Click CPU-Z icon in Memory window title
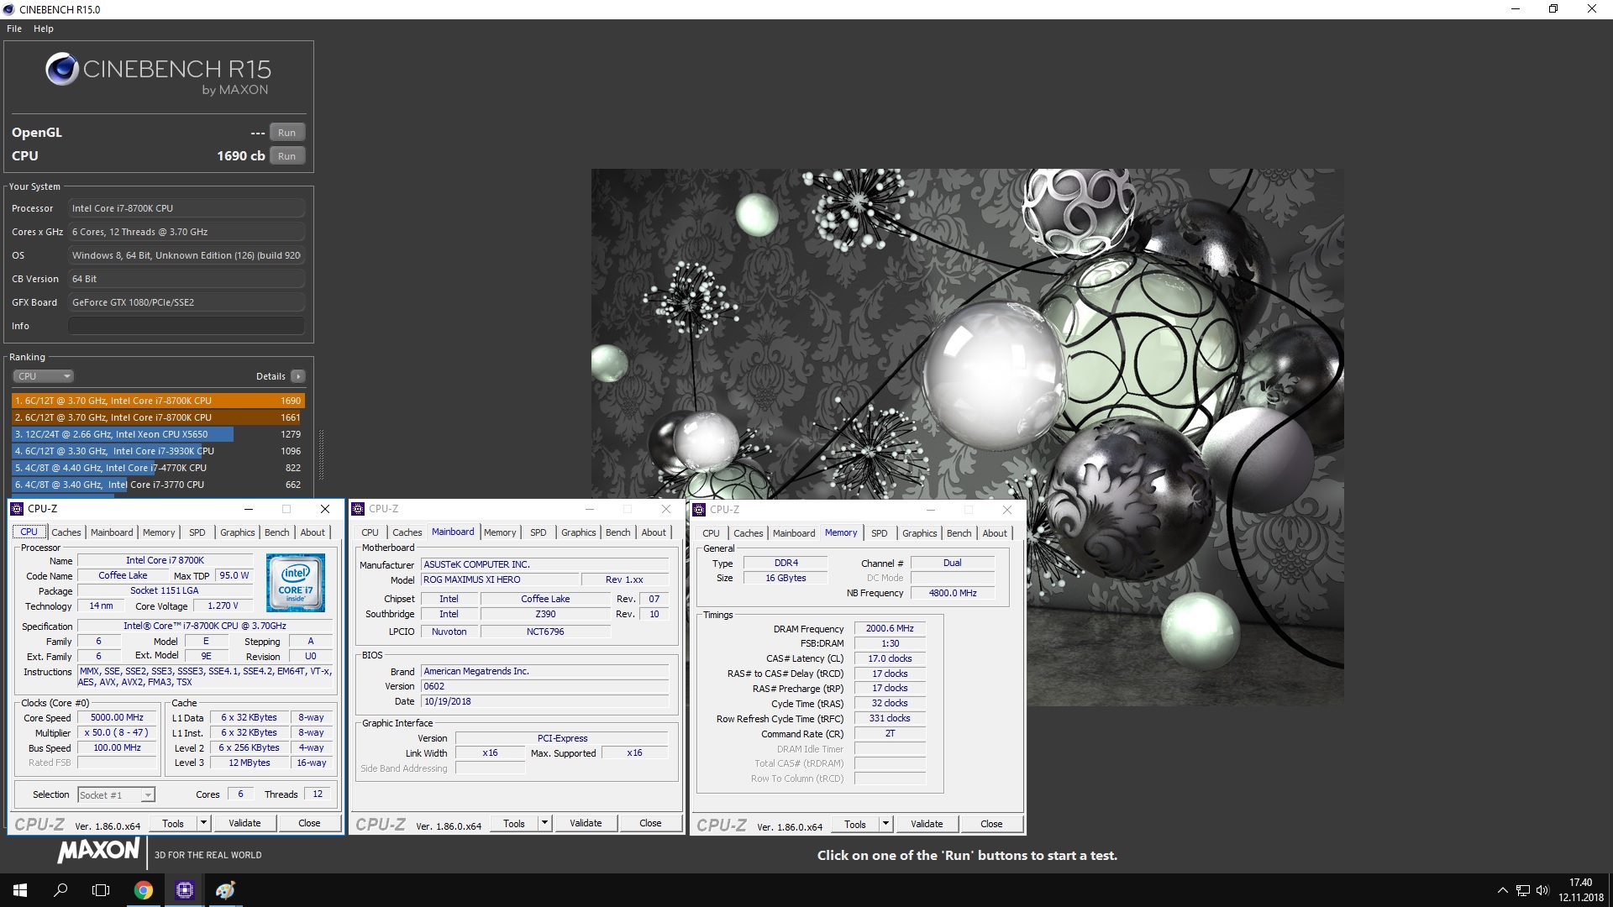The width and height of the screenshot is (1613, 907). click(x=699, y=510)
